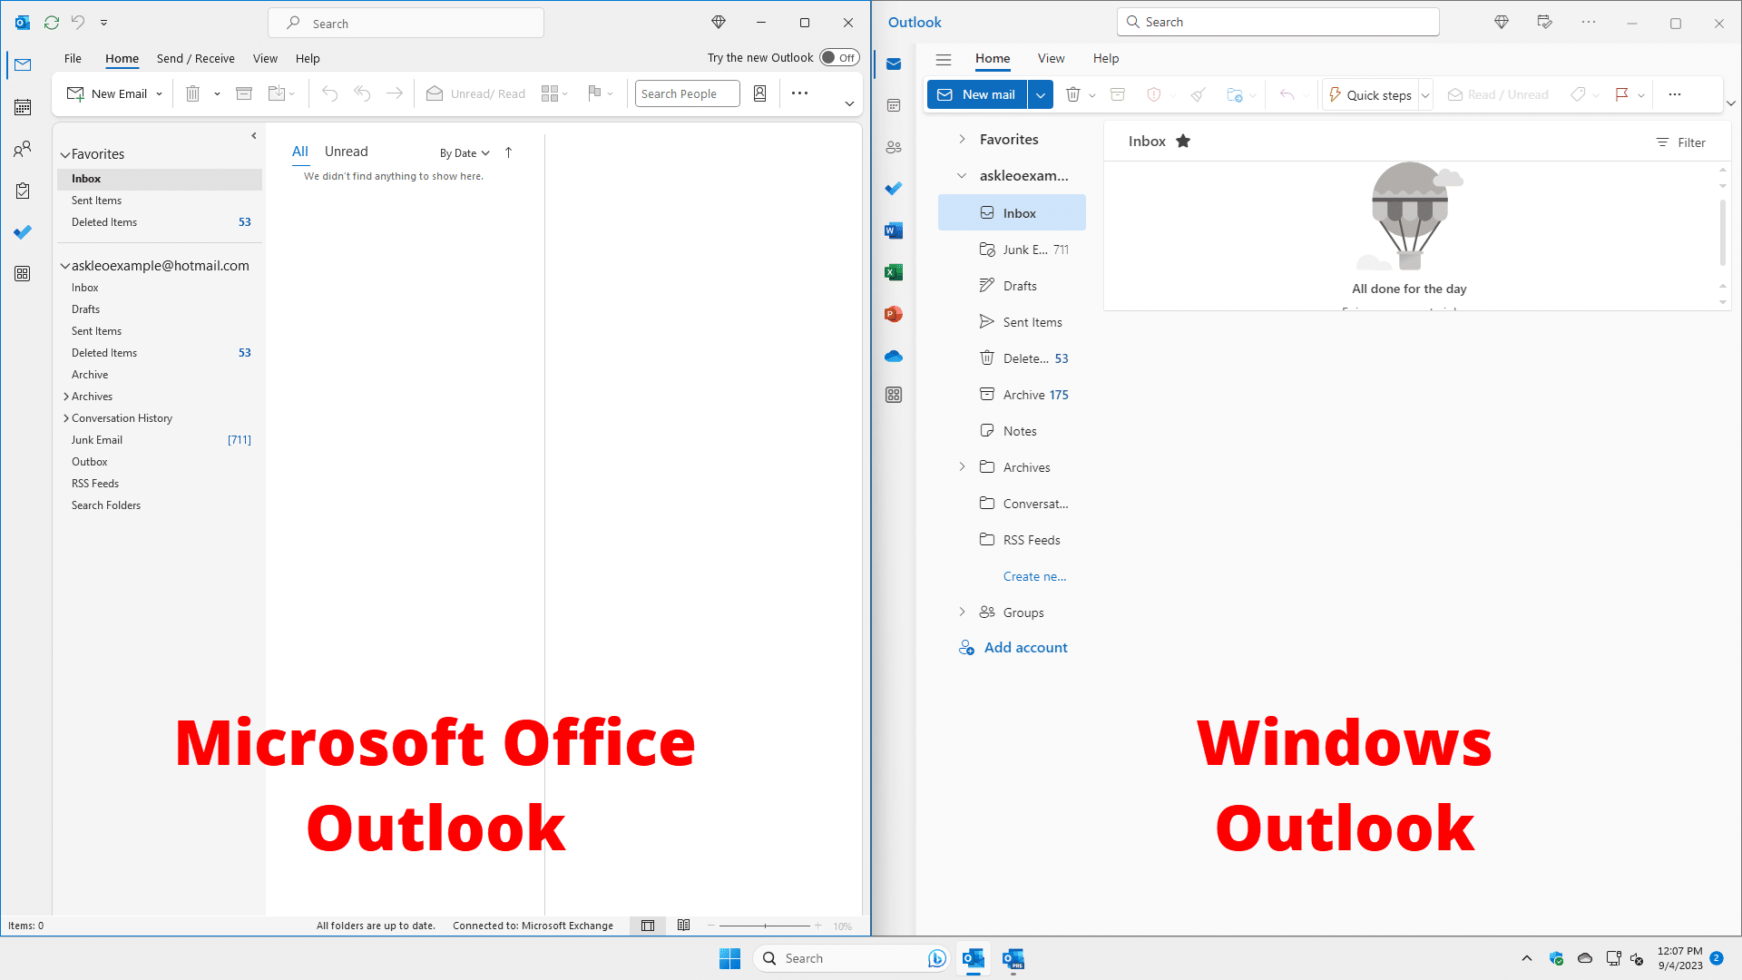Screen dimensions: 1742x980
Task: Select Archive 175 folder in Windows Outlook
Action: (1013, 395)
